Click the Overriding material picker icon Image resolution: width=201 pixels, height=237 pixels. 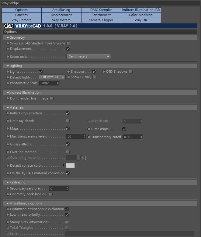point(83,158)
